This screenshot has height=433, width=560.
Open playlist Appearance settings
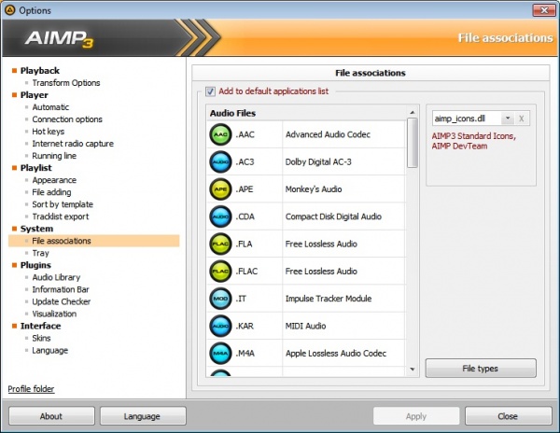pos(54,180)
